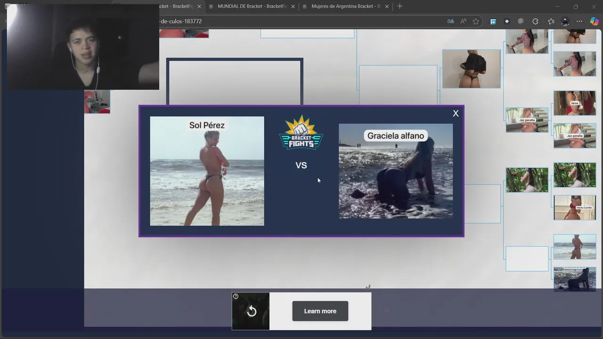Viewport: 603px width, 339px height.
Task: Open the browser translate icon
Action: pyautogui.click(x=451, y=21)
